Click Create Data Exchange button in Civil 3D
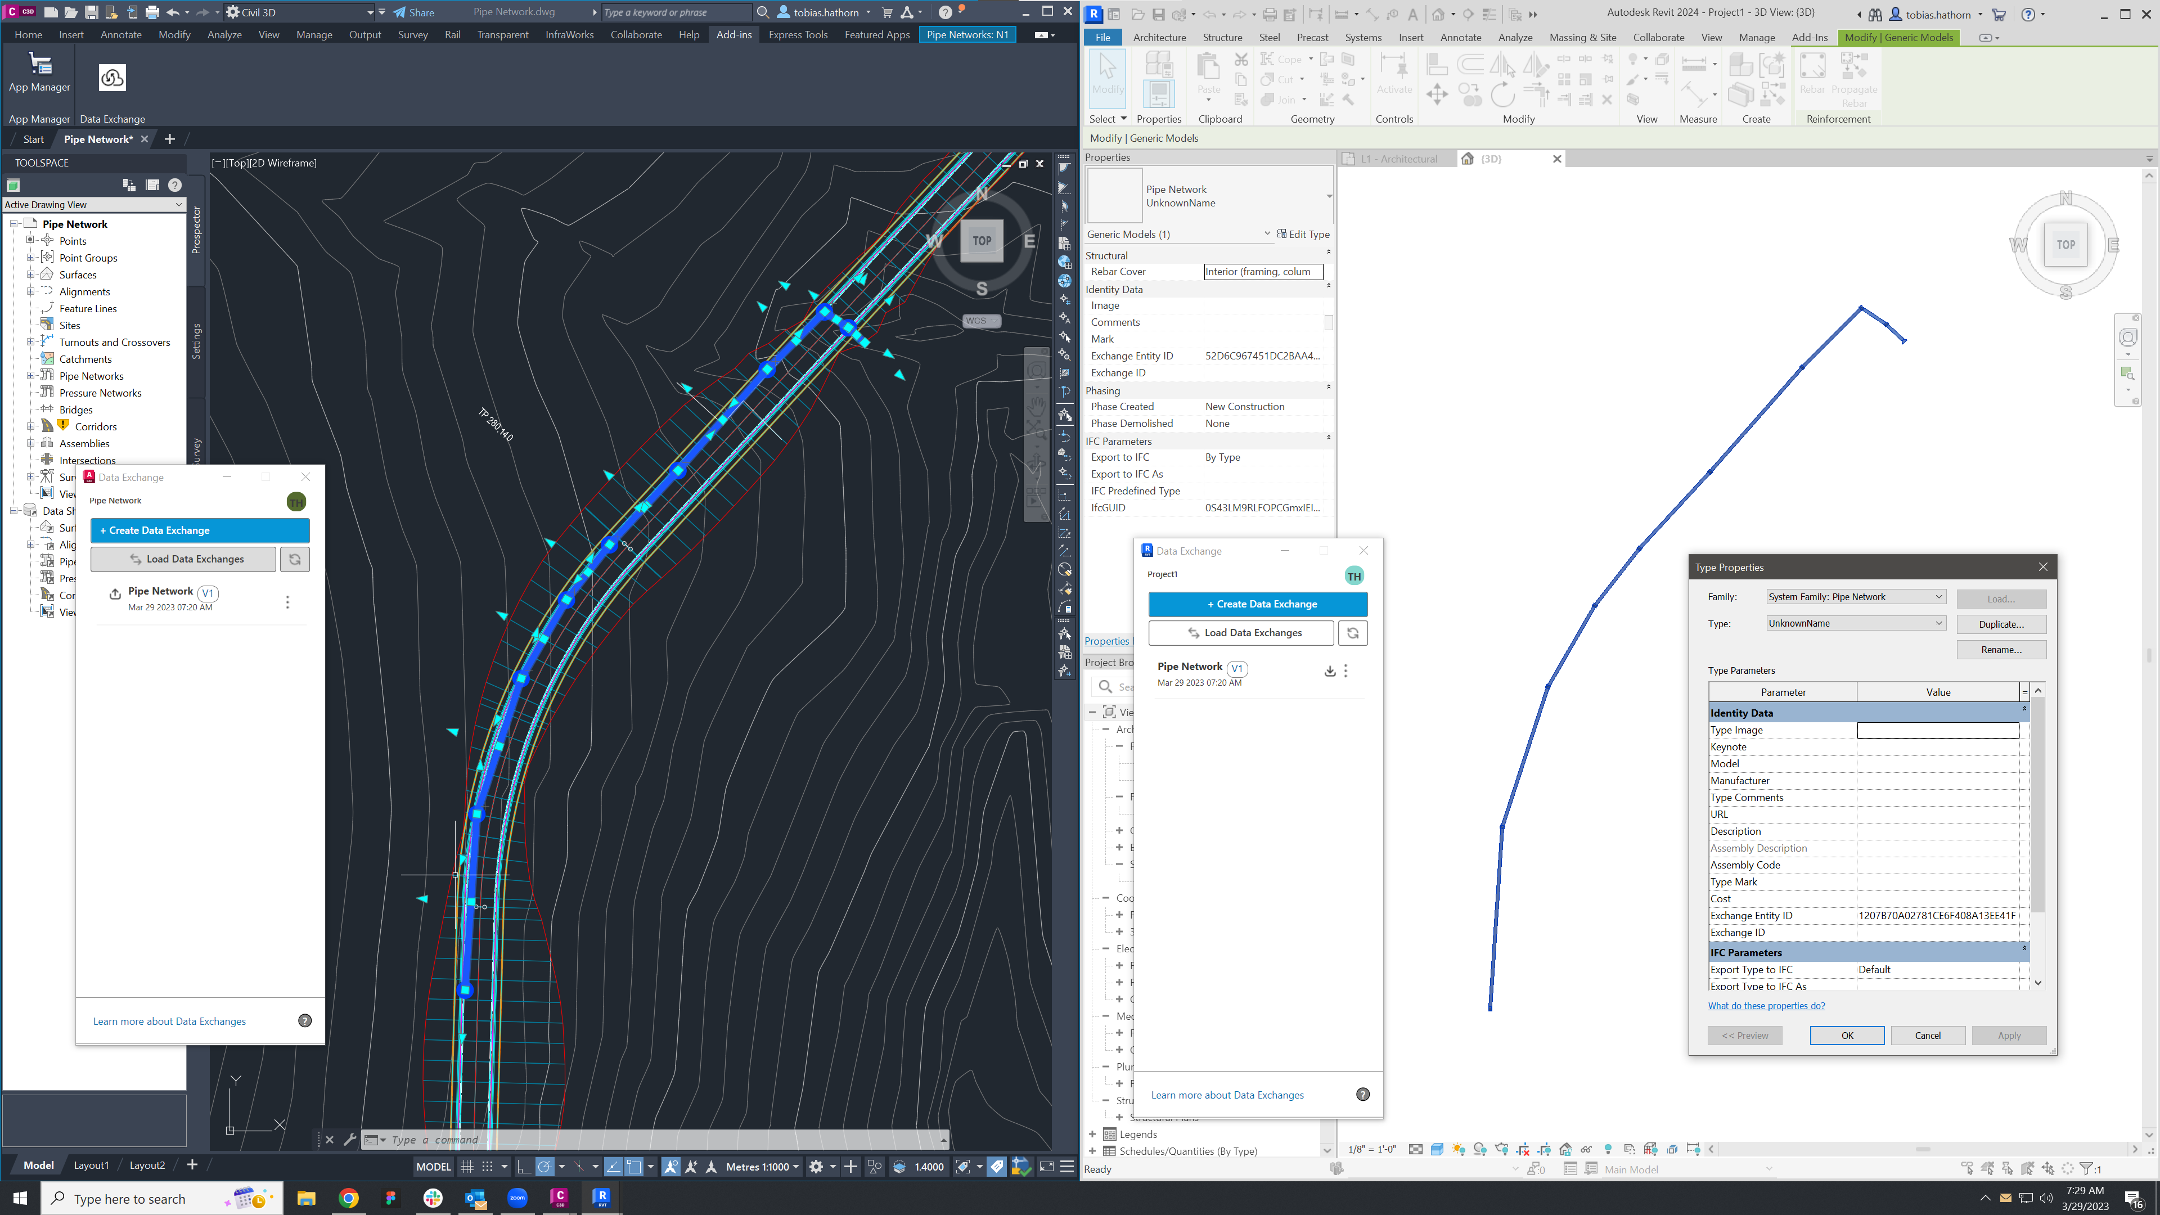The height and width of the screenshot is (1215, 2160). [200, 530]
